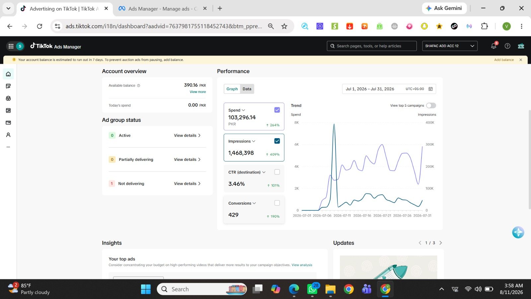Show hidden system tray icons chevron
The height and width of the screenshot is (299, 531).
pos(441,289)
